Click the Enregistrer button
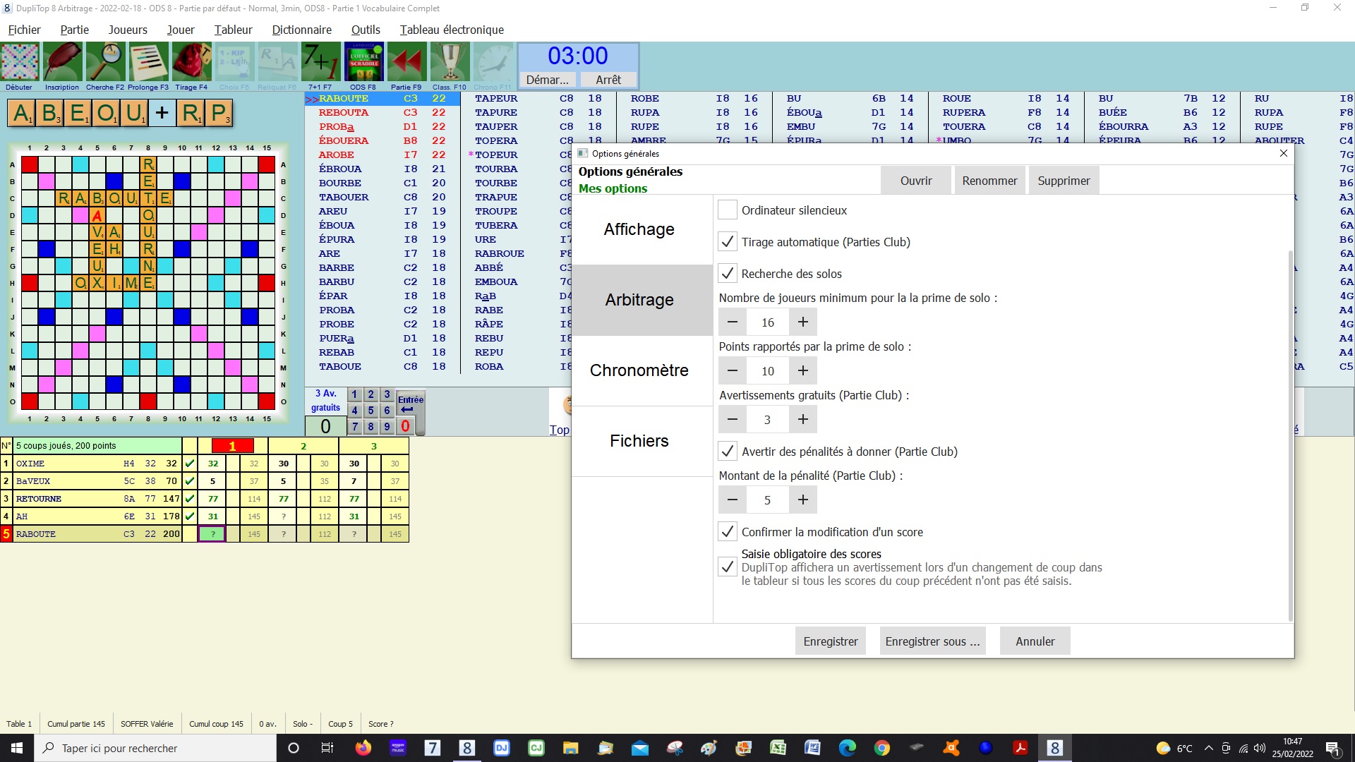The height and width of the screenshot is (762, 1355). (831, 641)
